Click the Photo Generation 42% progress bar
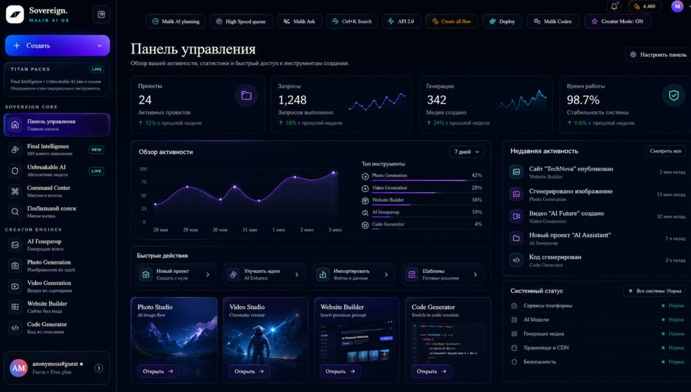The height and width of the screenshot is (392, 691). 419,181
